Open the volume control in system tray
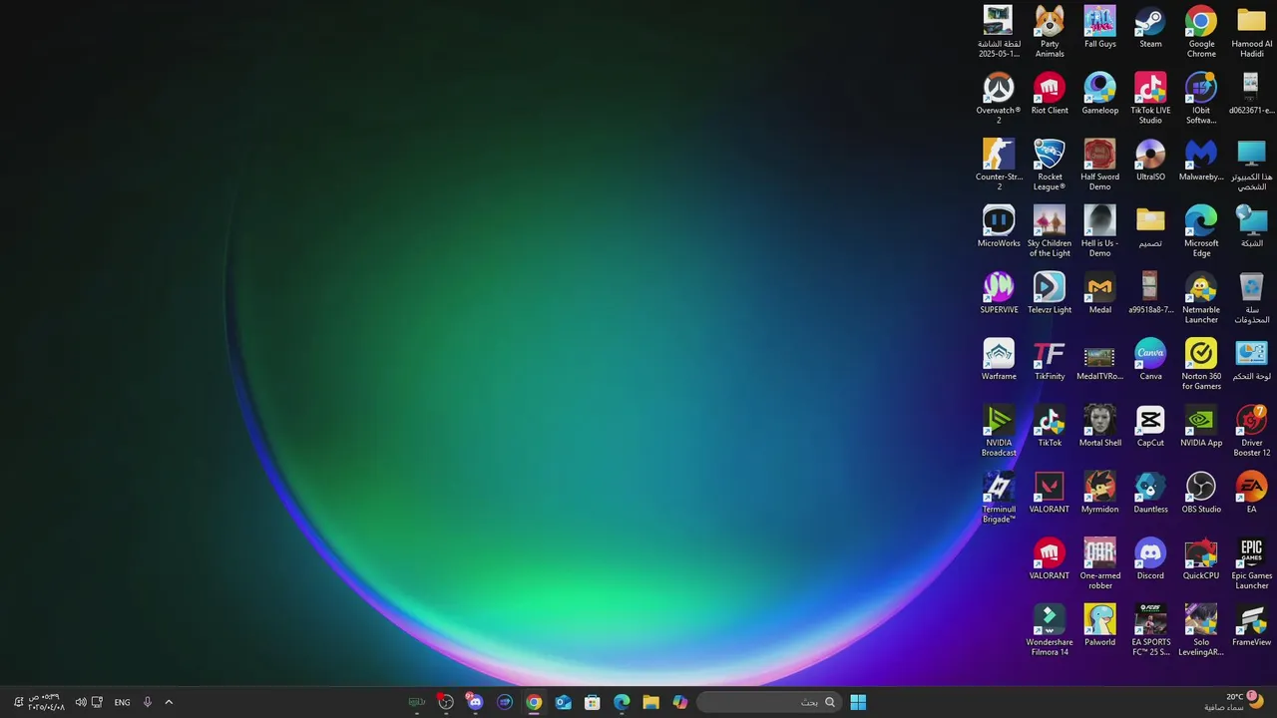This screenshot has height=718, width=1277. 81,702
